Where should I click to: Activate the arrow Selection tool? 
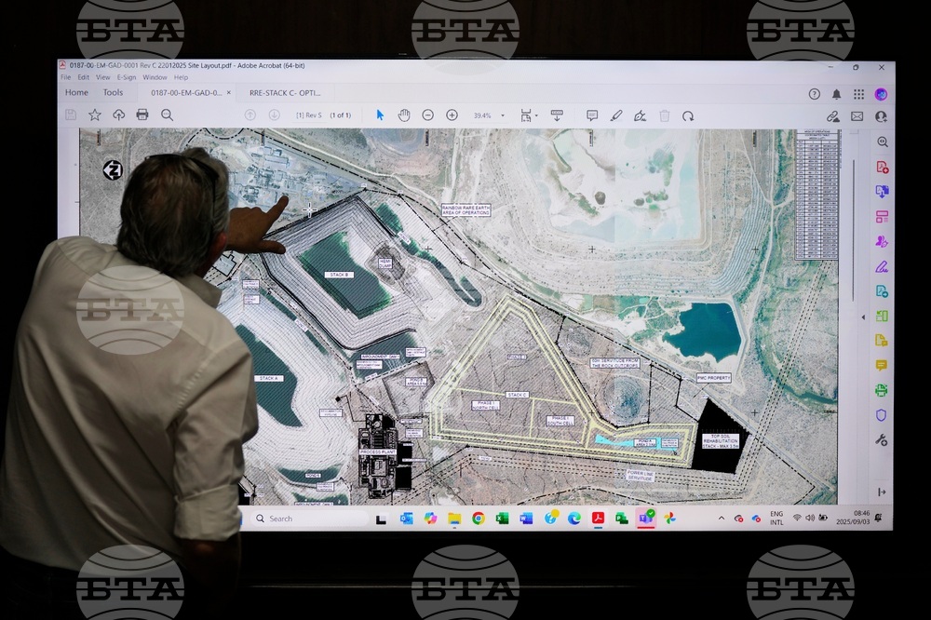tap(380, 115)
